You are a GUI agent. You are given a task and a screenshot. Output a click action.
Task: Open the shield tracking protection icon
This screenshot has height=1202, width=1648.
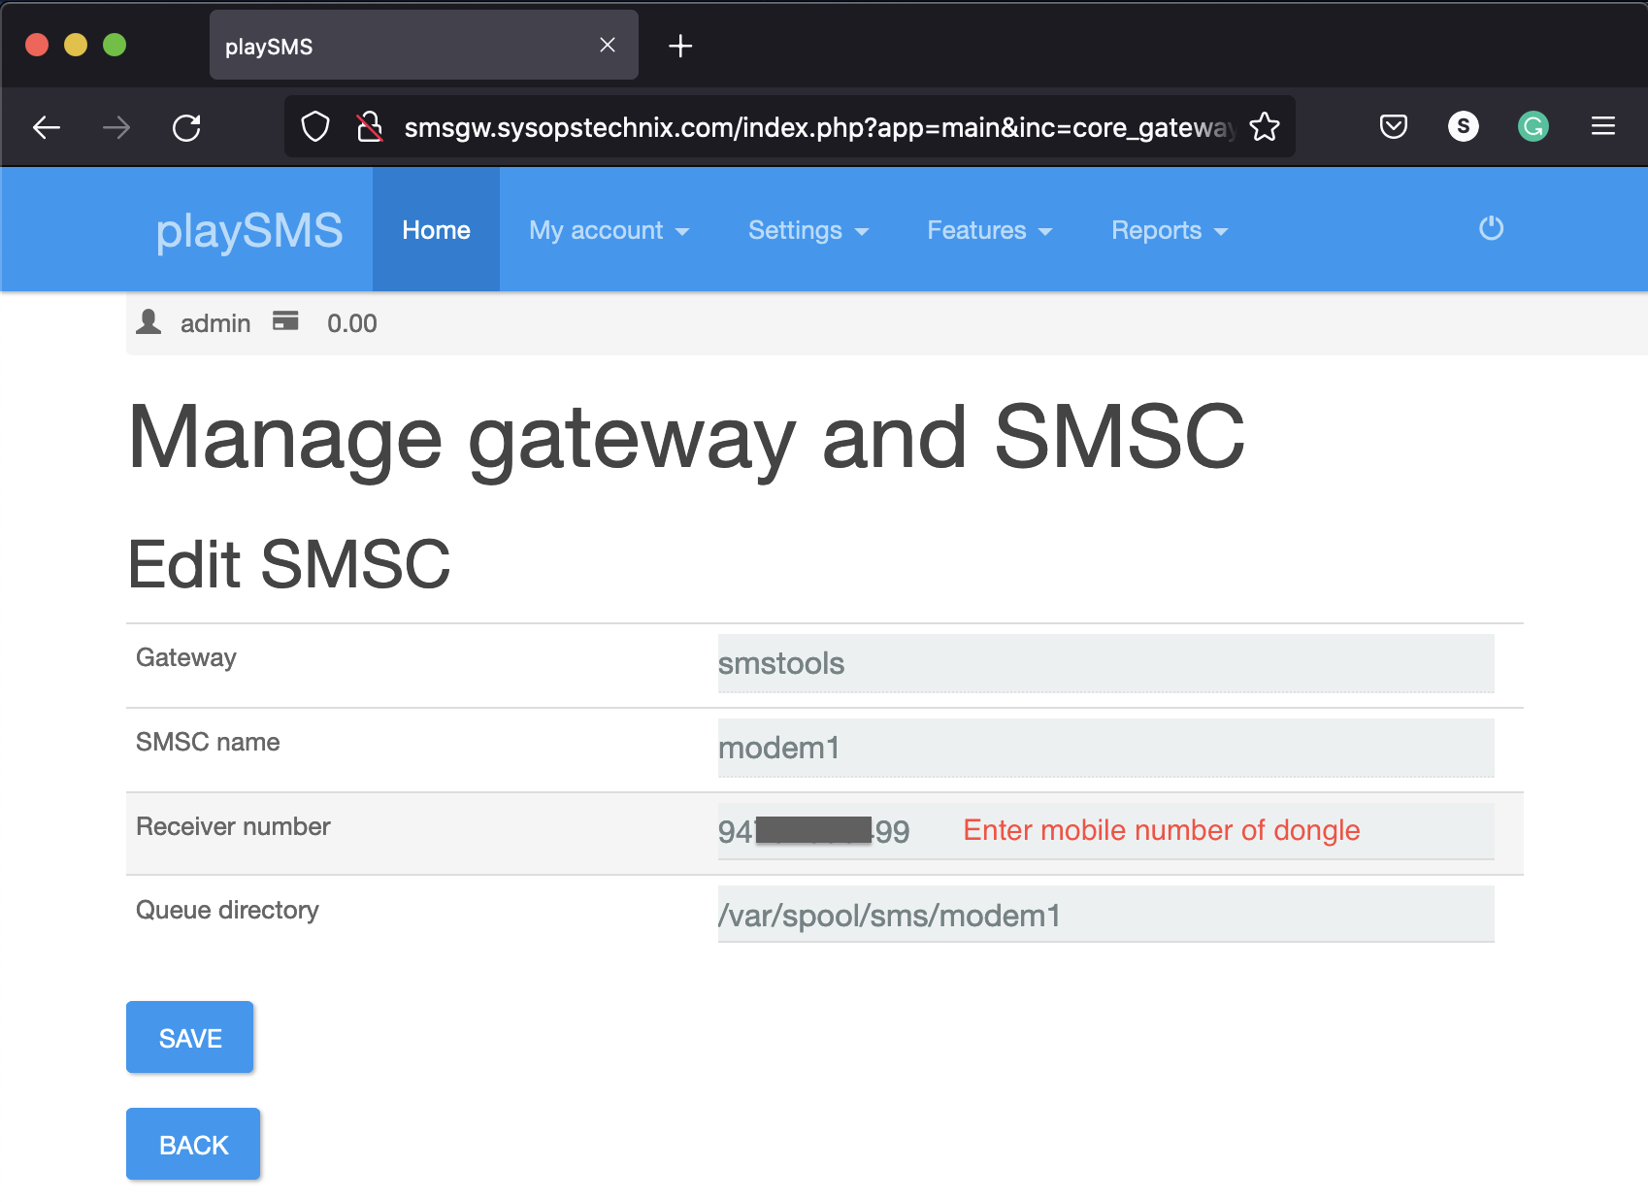point(315,126)
